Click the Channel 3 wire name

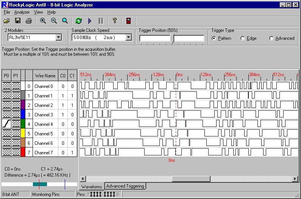click(x=44, y=115)
